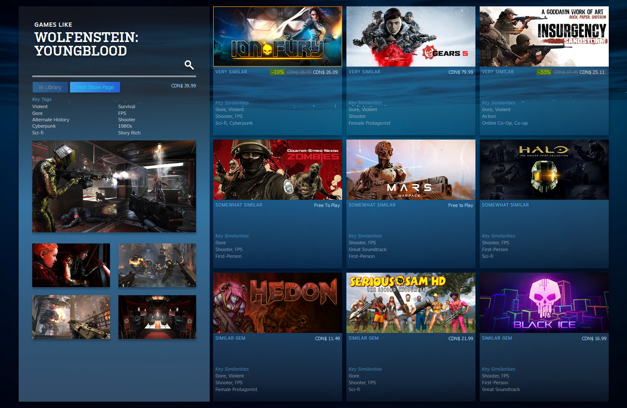Click the CDN$ 39.99 Wolfenstein price

183,86
